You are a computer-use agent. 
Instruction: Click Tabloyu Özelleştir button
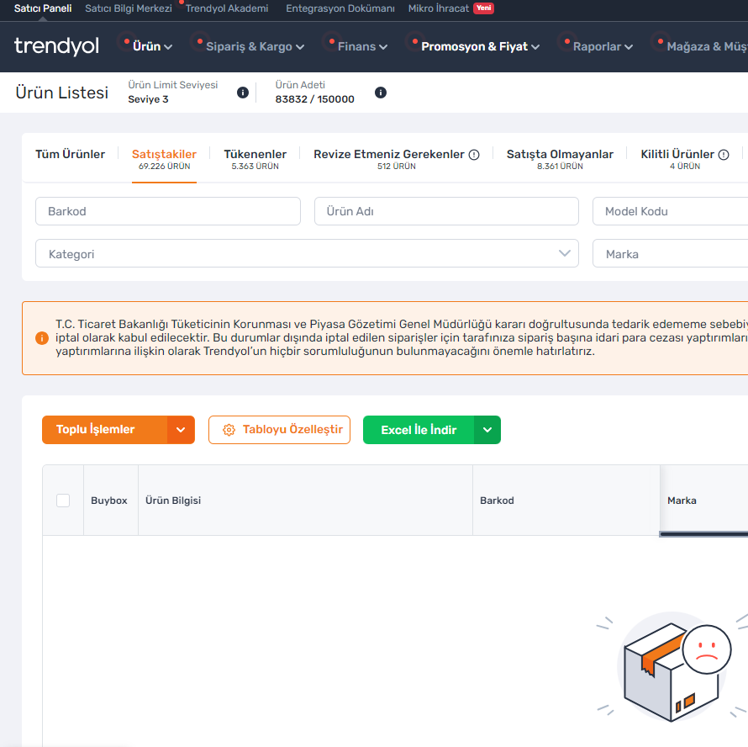click(x=279, y=430)
